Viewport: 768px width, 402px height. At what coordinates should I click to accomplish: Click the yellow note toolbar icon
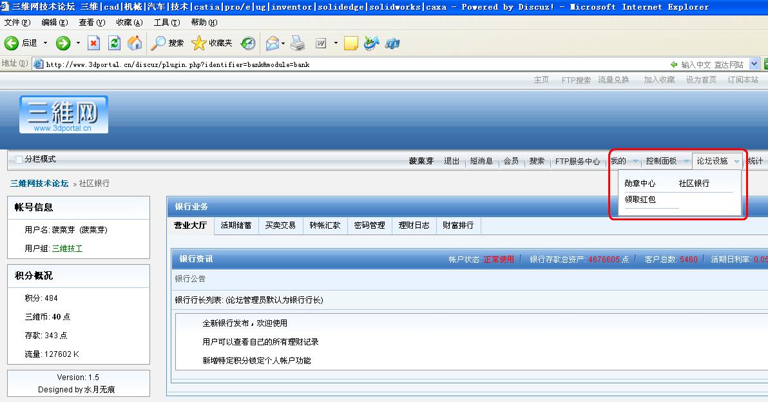point(351,43)
